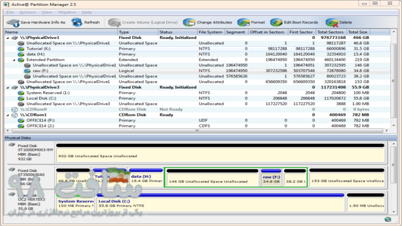Click the Format toolbar icon

pyautogui.click(x=243, y=22)
